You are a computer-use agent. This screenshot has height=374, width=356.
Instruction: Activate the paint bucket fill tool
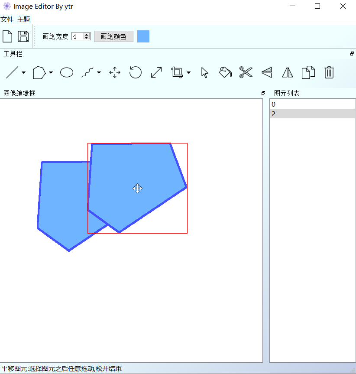pyautogui.click(x=225, y=72)
